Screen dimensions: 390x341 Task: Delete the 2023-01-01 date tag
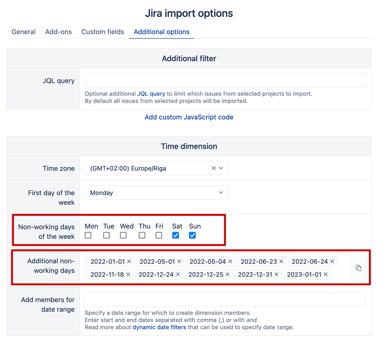tap(326, 274)
